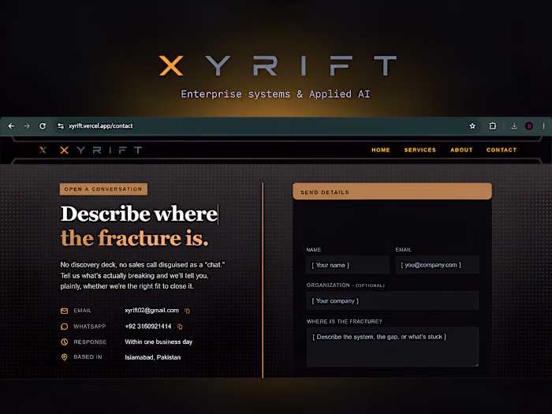The height and width of the screenshot is (414, 552).
Task: Click the ORGANIZATION field label
Action: click(328, 285)
